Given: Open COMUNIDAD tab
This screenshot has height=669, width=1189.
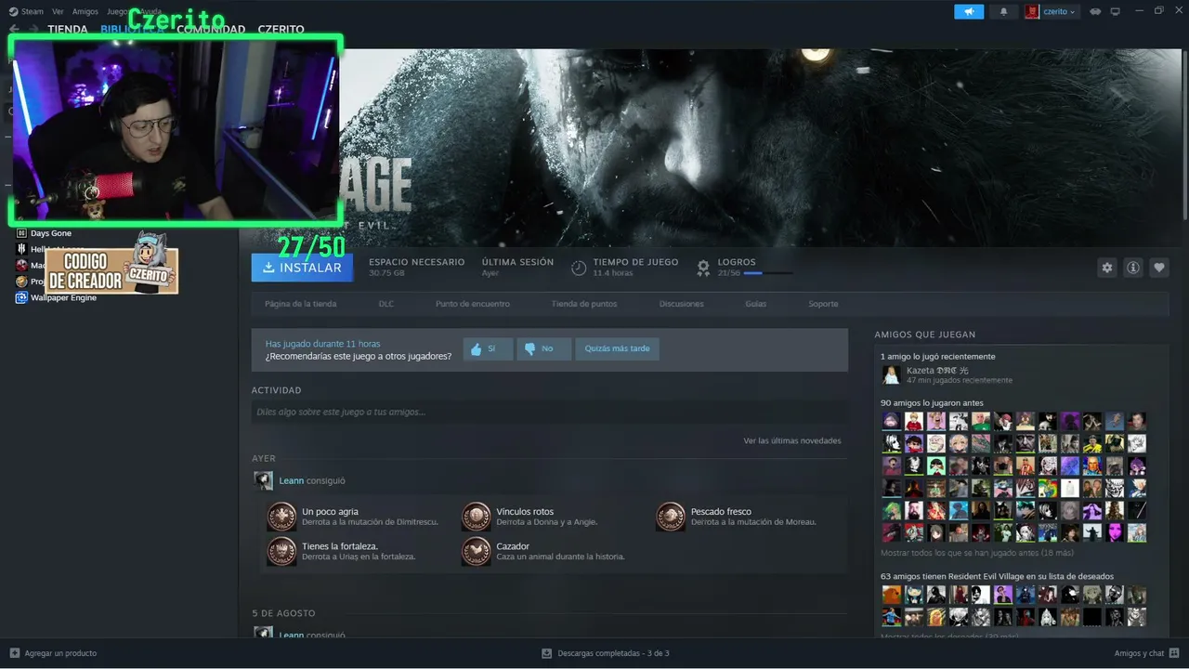Looking at the screenshot, I should coord(211,30).
